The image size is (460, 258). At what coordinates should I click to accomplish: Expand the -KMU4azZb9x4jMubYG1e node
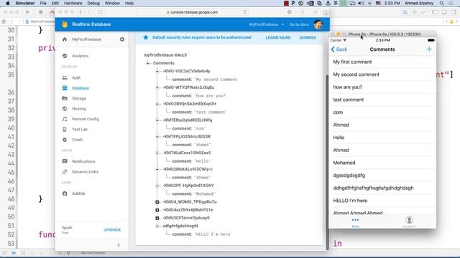157,210
